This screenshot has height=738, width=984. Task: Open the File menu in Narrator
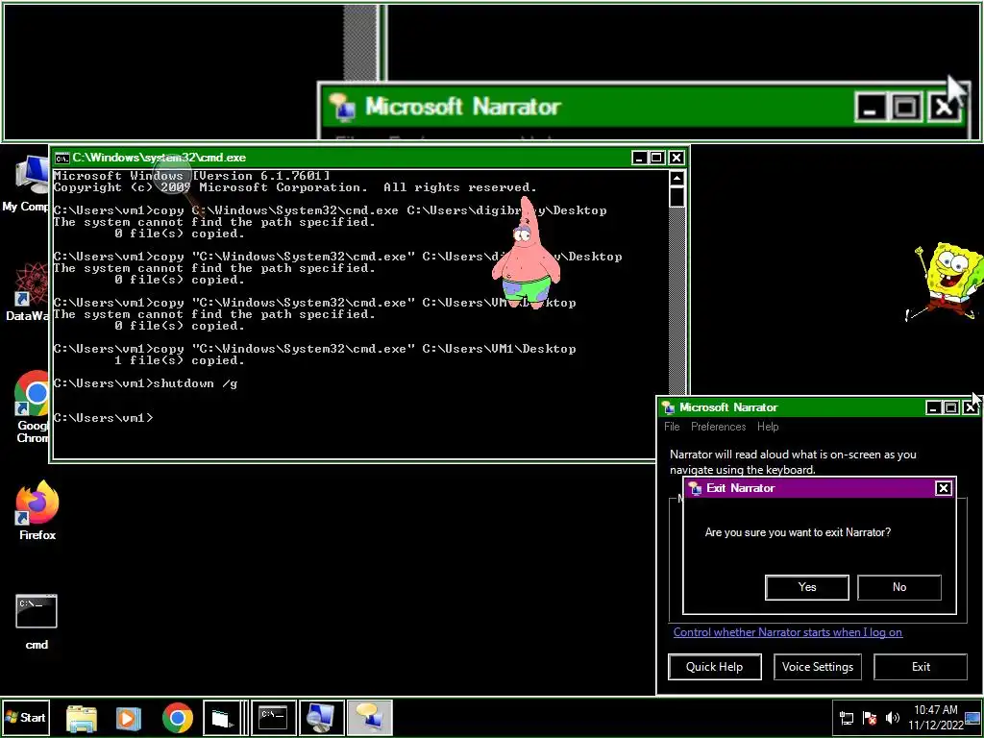tap(672, 427)
